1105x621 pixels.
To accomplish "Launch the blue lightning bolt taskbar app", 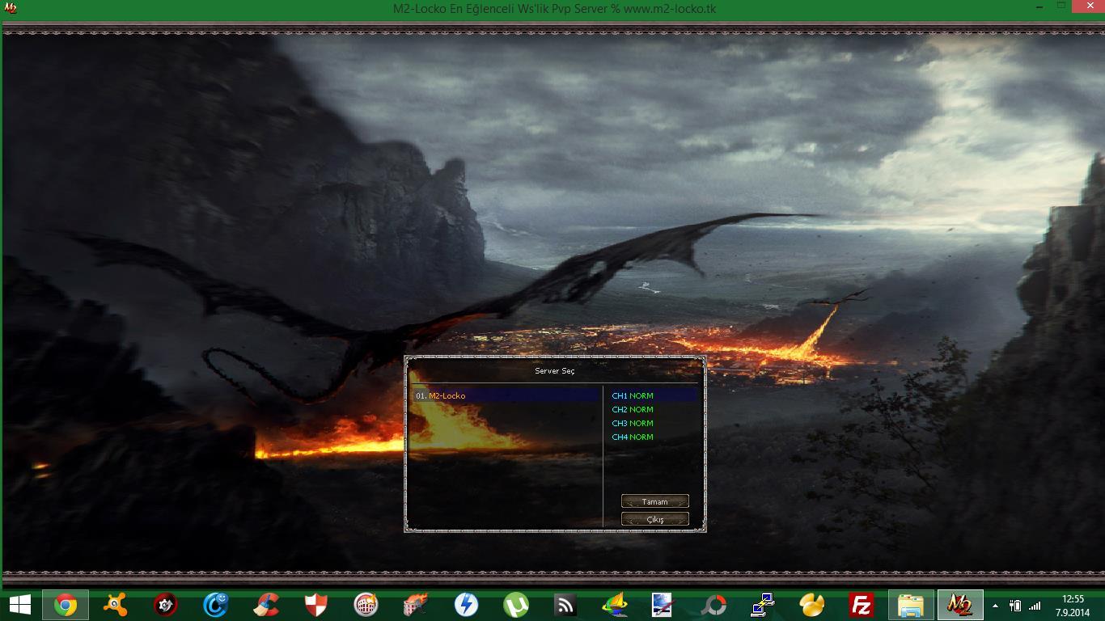I will [466, 605].
